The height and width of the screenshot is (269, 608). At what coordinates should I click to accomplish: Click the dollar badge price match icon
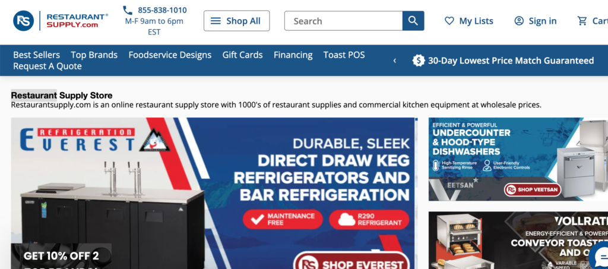[x=419, y=61]
